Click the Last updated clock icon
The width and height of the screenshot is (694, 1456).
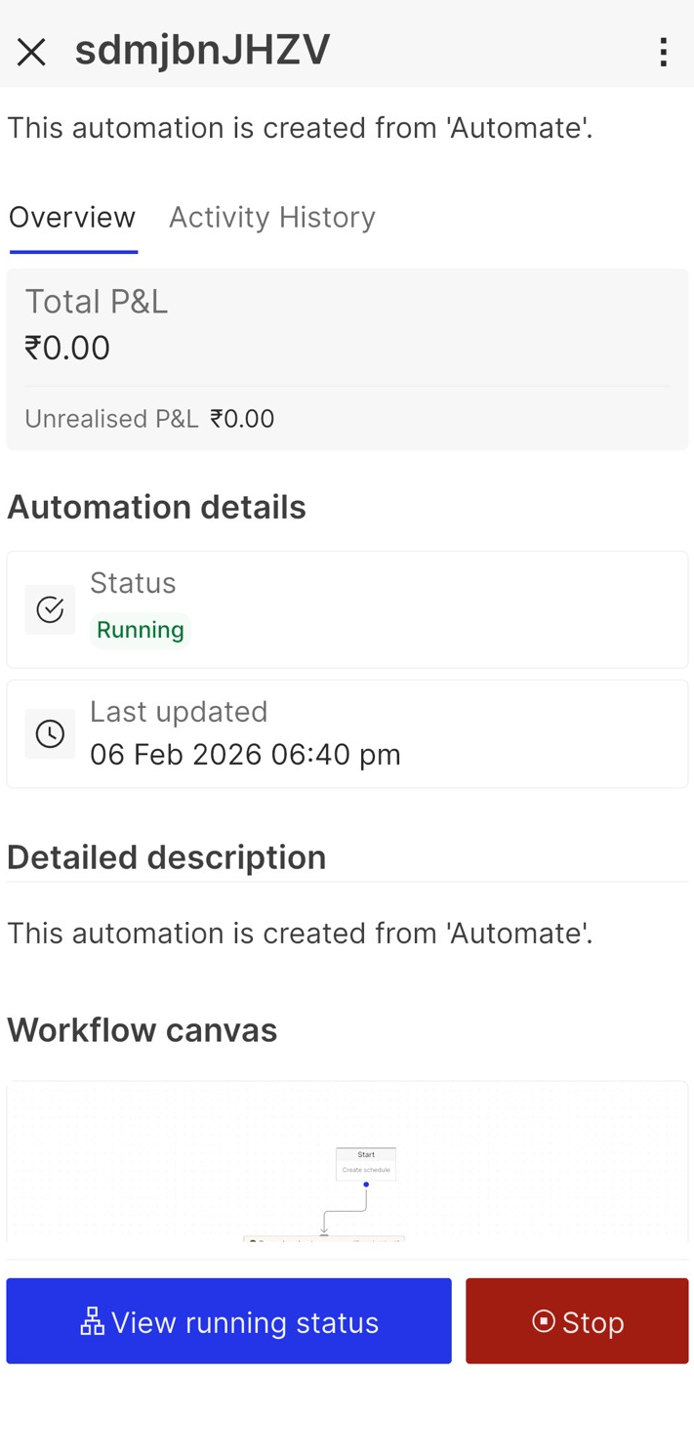(x=50, y=733)
